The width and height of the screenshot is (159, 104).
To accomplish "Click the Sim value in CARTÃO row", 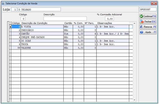I will coord(66,34).
